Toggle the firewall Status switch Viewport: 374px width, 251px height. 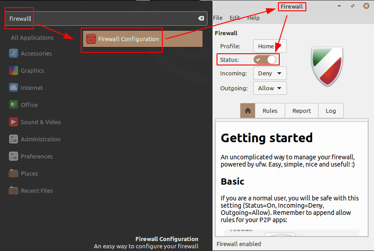coord(265,60)
